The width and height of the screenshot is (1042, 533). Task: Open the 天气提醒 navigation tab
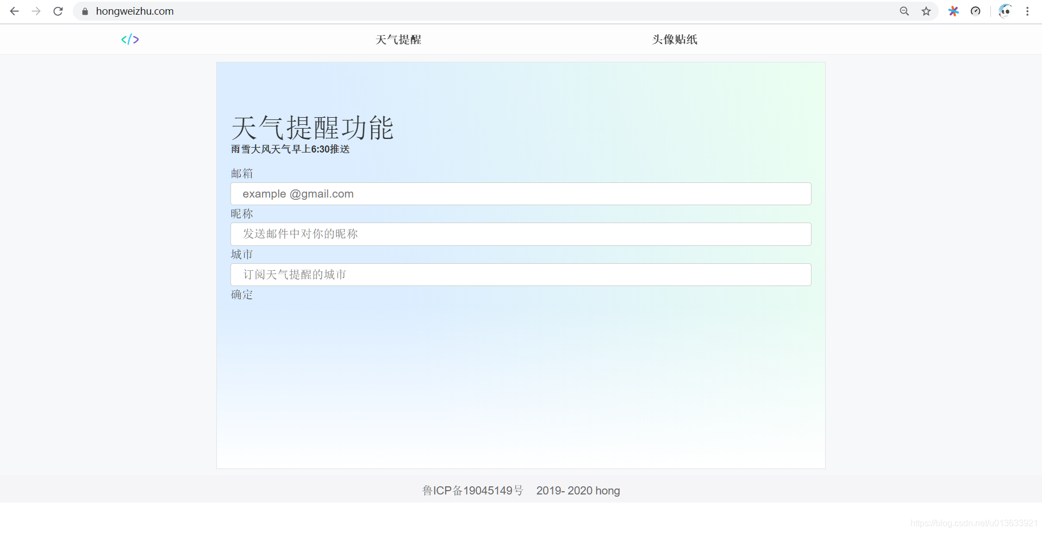coord(398,40)
